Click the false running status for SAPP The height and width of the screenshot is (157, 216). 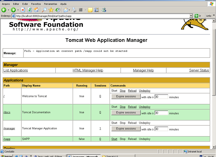coord(82,139)
